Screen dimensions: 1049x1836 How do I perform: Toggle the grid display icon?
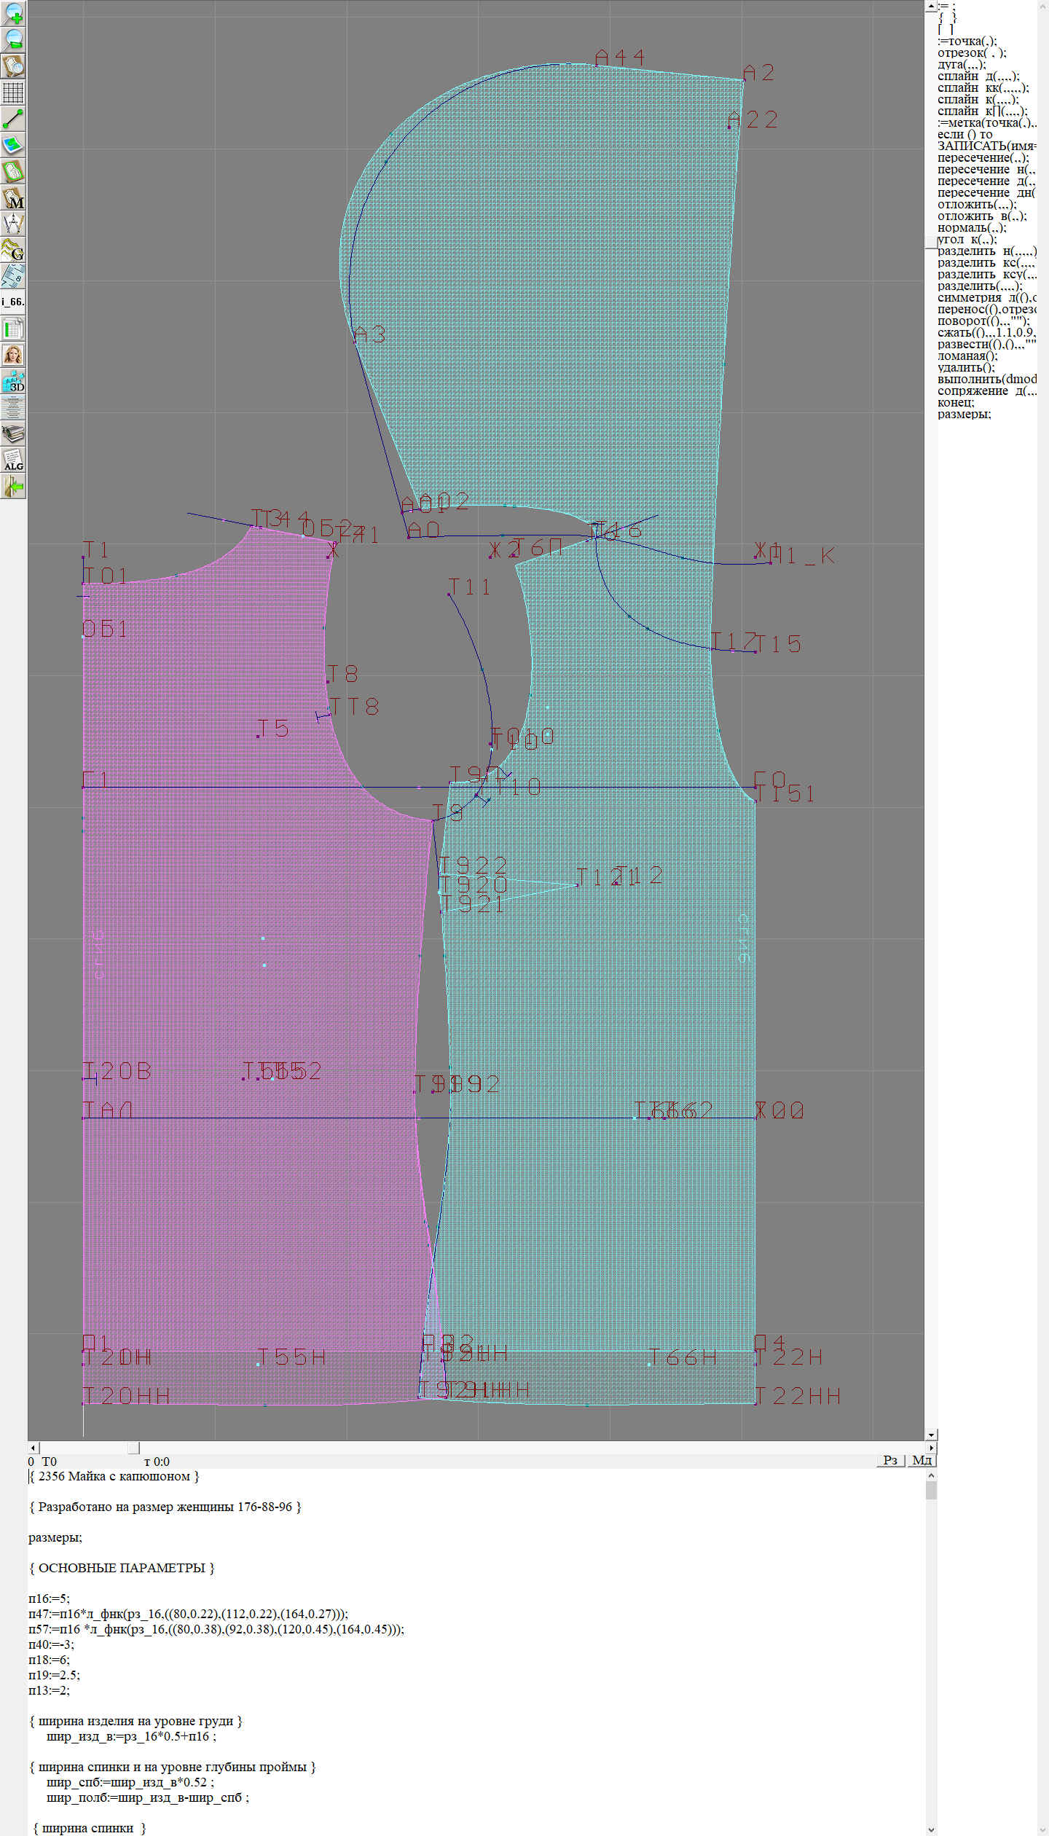coord(13,93)
